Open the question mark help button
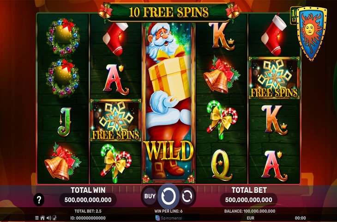The width and height of the screenshot is (337, 222). (x=39, y=200)
